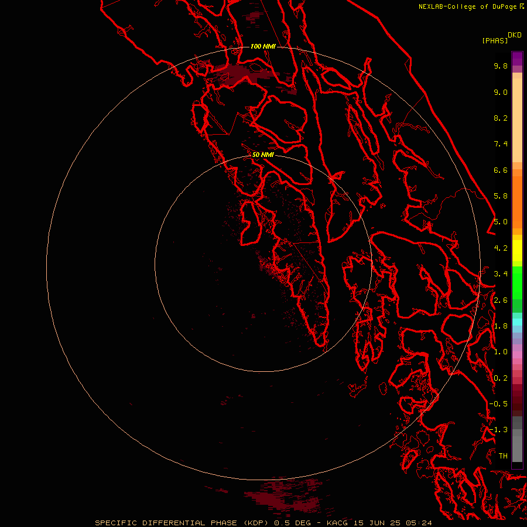The width and height of the screenshot is (527, 527).
Task: Click the TH threshold label on the scale
Action: 503,456
